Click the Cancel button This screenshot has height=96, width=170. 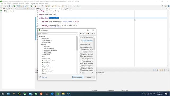coord(89,77)
